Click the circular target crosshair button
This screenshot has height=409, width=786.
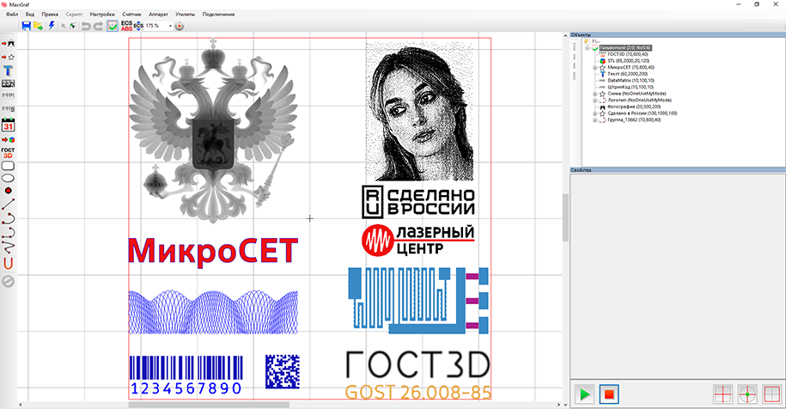(747, 394)
